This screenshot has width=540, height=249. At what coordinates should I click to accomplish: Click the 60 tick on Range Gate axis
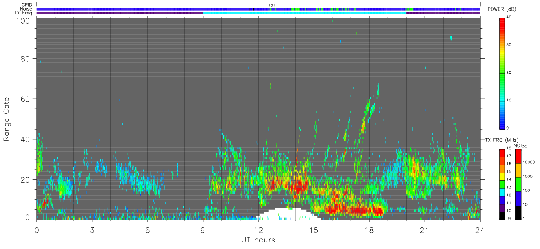pos(25,99)
